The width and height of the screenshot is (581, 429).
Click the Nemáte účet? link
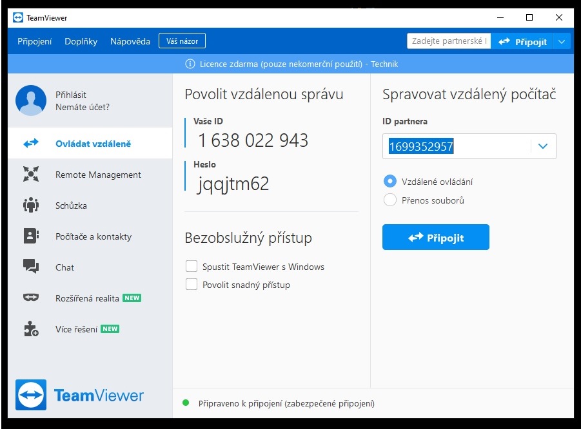pyautogui.click(x=83, y=107)
